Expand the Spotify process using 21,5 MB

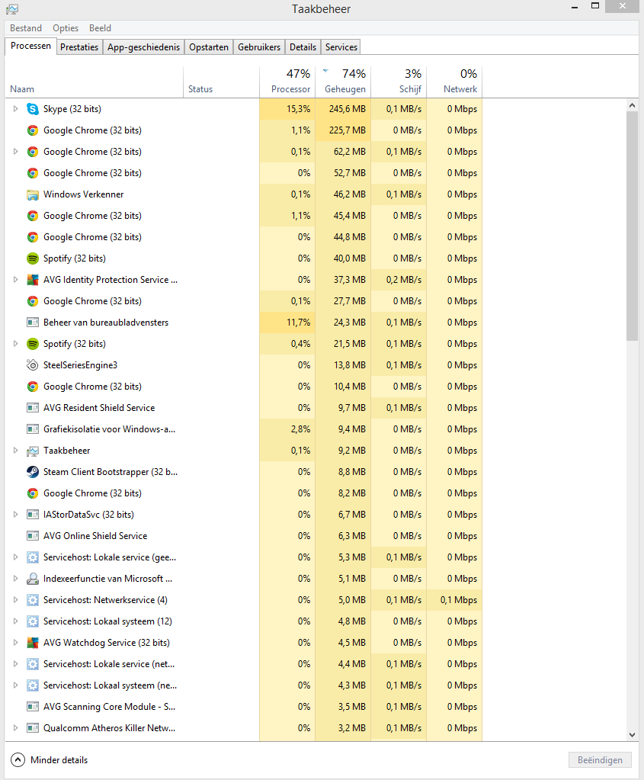15,344
